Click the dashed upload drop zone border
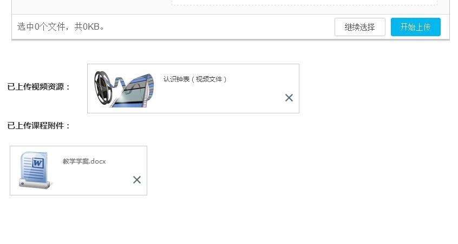458x244 pixels. click(304, 5)
